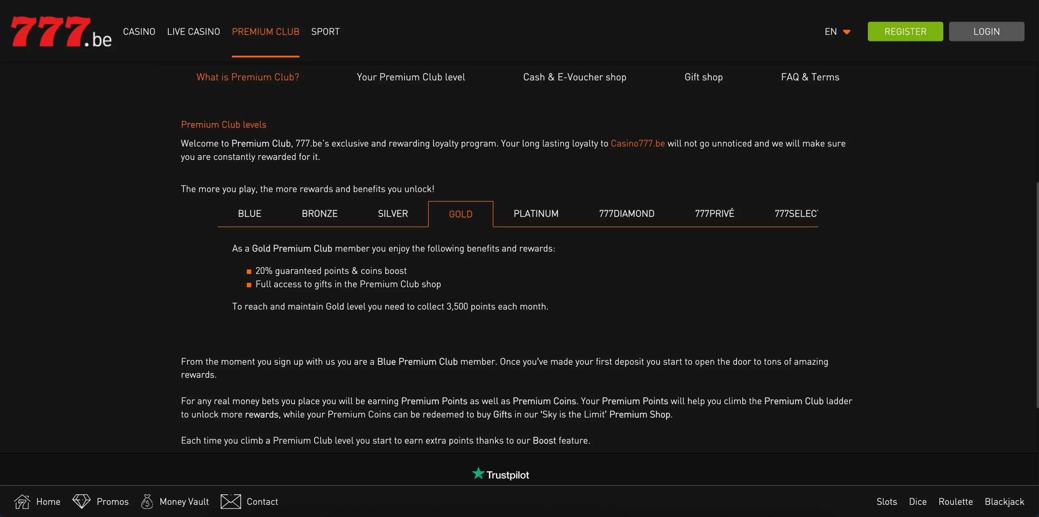The width and height of the screenshot is (1039, 517).
Task: Select the SILVER level tab
Action: pos(392,214)
